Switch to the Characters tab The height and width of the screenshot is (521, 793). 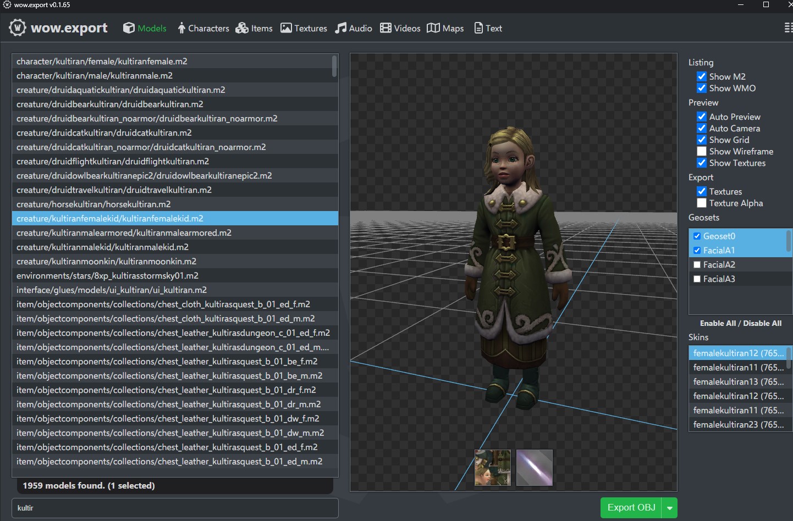point(203,28)
